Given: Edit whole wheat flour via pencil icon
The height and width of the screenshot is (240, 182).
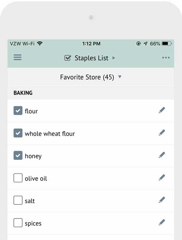Looking at the screenshot, I should click(162, 133).
